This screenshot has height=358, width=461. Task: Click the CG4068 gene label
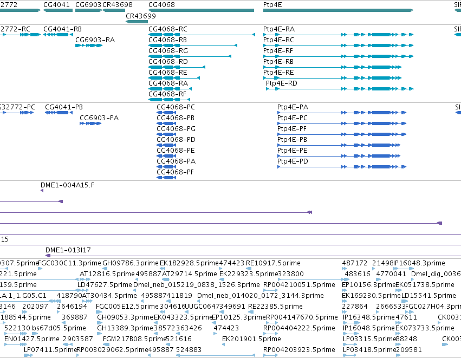pos(162,5)
